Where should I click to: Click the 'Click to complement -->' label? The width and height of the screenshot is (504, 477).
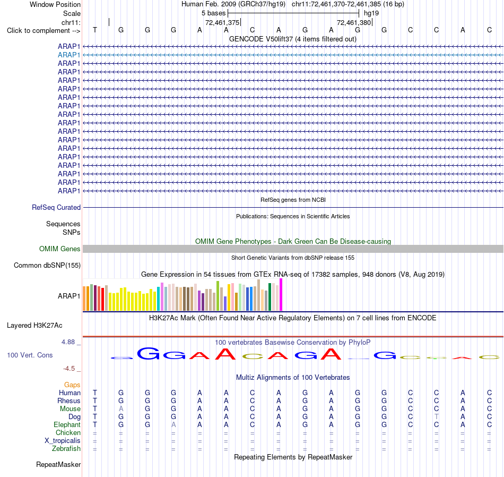pos(44,31)
